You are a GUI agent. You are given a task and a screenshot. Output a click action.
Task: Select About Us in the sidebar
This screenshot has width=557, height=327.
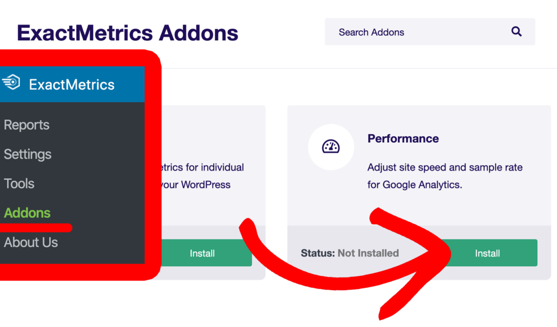coord(30,242)
